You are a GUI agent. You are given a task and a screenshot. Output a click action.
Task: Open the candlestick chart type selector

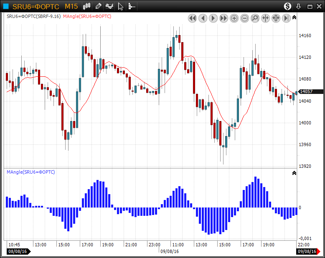click(x=87, y=6)
